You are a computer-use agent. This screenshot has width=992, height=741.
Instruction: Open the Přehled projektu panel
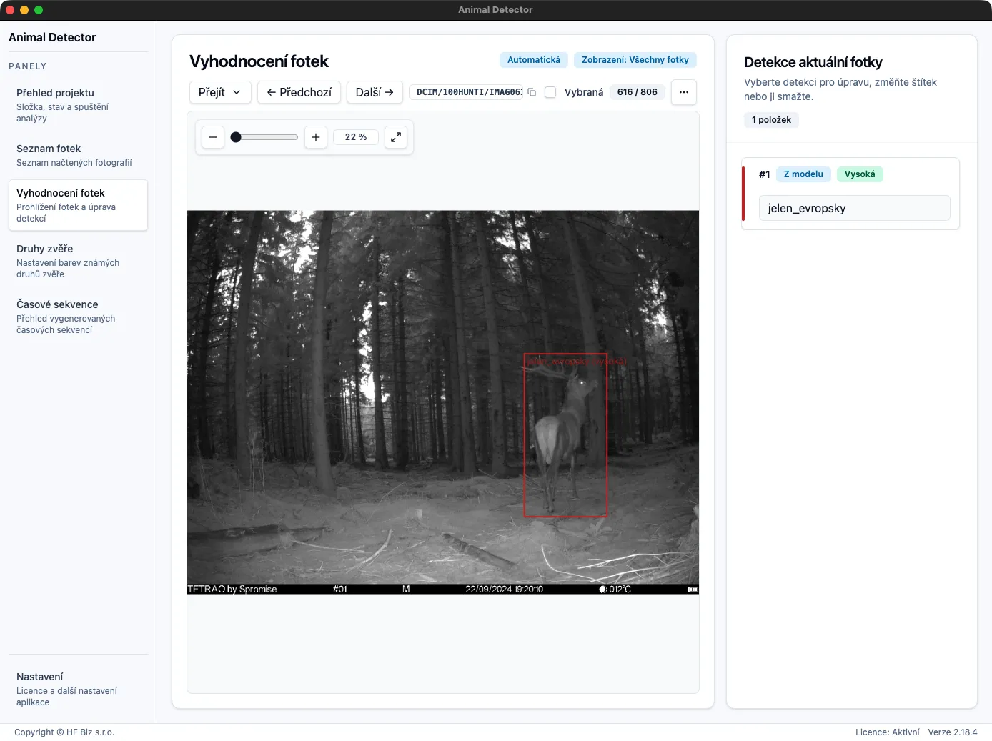pyautogui.click(x=78, y=105)
